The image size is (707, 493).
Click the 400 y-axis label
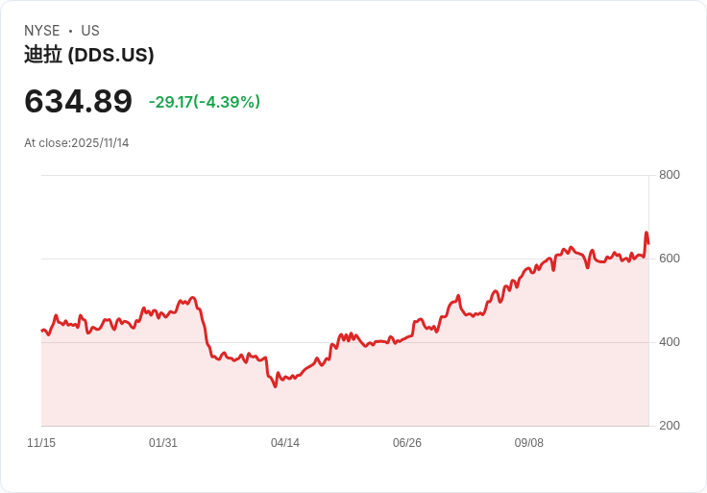click(x=669, y=342)
